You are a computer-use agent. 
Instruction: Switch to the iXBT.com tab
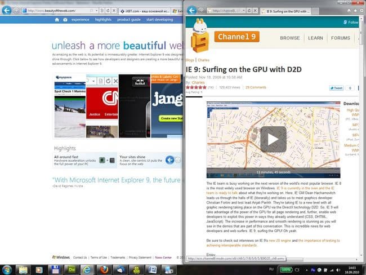pos(145,11)
